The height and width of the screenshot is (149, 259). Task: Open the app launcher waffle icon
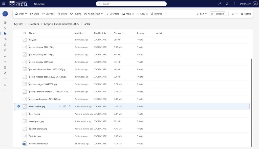4,4
